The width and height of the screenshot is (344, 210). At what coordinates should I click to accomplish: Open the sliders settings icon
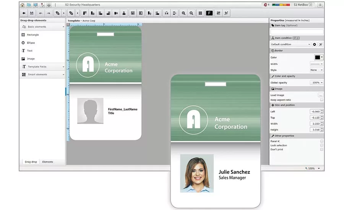point(218,13)
